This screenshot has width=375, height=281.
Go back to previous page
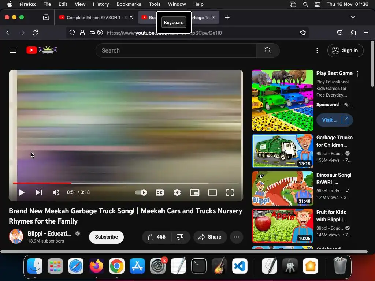click(x=9, y=33)
